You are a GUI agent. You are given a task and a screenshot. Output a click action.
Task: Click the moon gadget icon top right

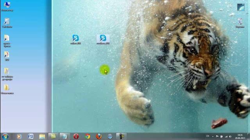241,7
